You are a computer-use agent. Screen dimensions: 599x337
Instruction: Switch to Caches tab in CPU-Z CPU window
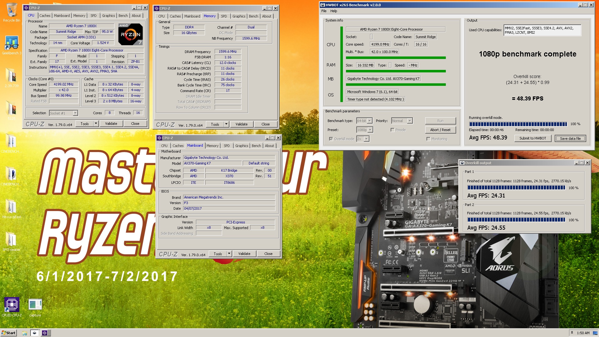pos(45,16)
